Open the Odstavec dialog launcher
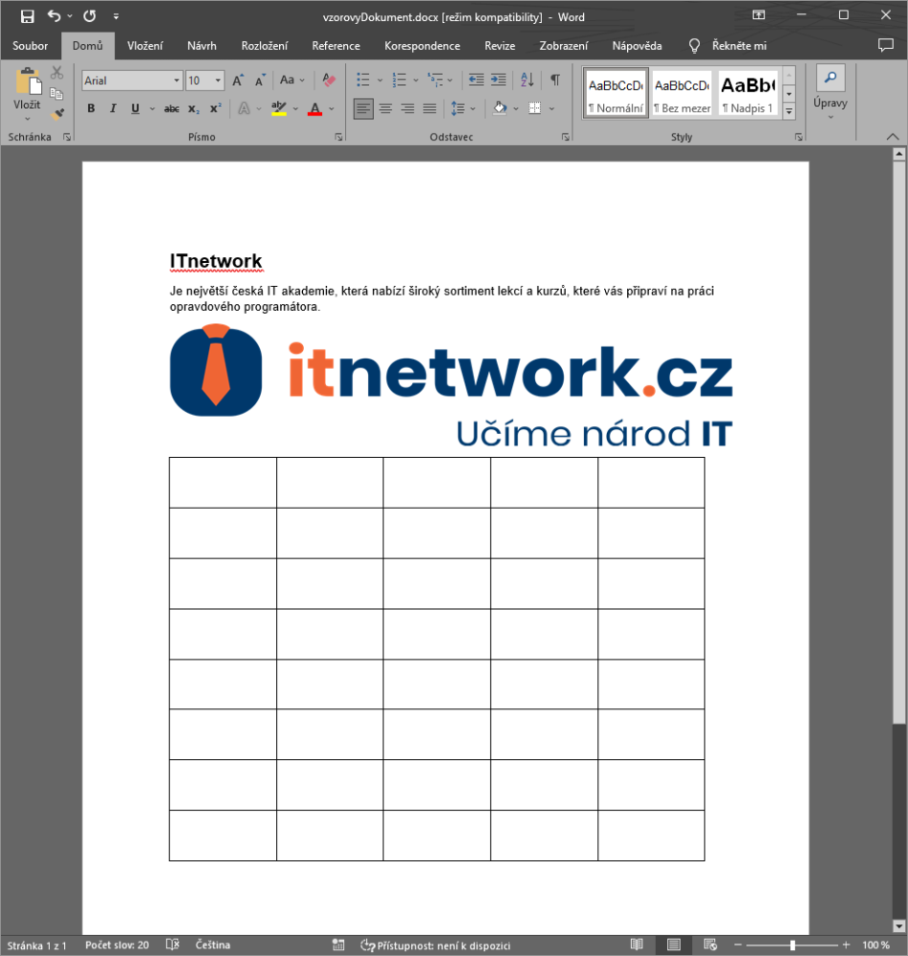 point(566,137)
